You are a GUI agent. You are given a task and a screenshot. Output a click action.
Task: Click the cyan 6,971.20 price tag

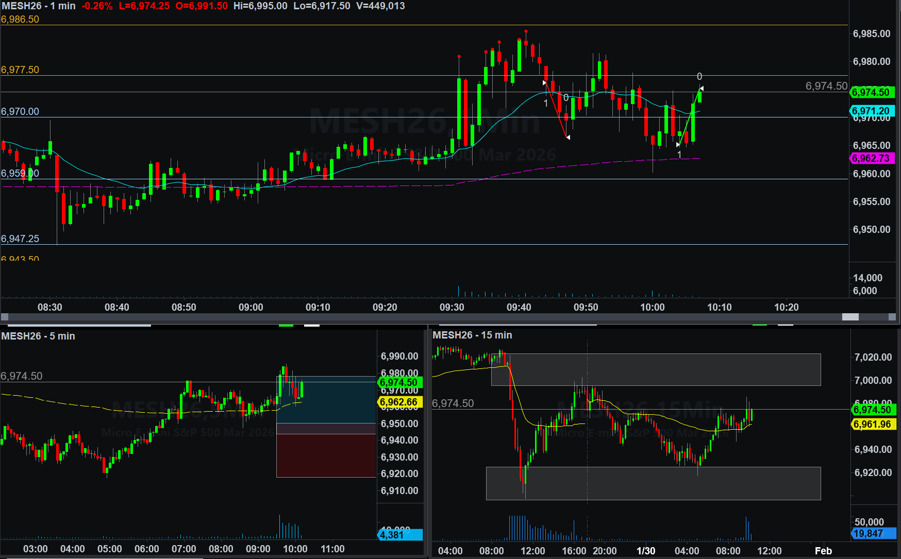(871, 111)
